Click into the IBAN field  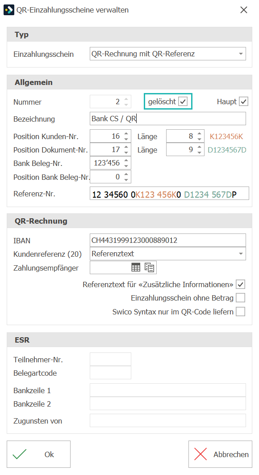[167, 240]
